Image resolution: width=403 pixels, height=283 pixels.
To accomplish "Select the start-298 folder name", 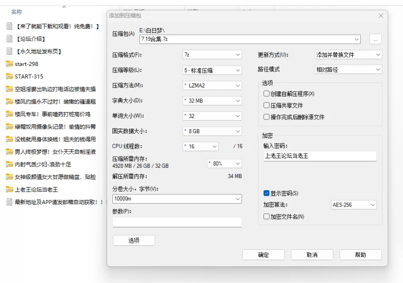I will [27, 64].
